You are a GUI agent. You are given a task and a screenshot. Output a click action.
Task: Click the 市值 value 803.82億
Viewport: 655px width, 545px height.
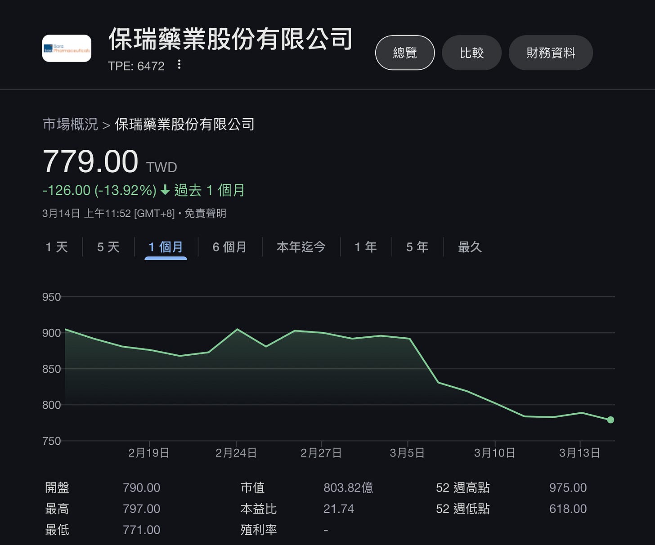tap(348, 488)
